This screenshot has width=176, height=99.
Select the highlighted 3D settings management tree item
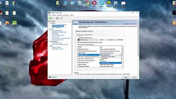coord(58,26)
